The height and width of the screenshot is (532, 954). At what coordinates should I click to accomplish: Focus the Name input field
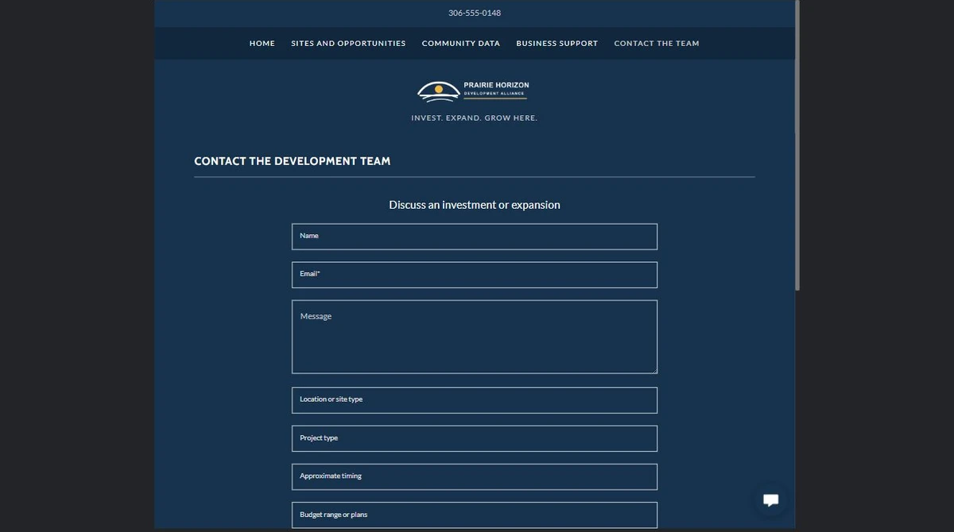[475, 237]
